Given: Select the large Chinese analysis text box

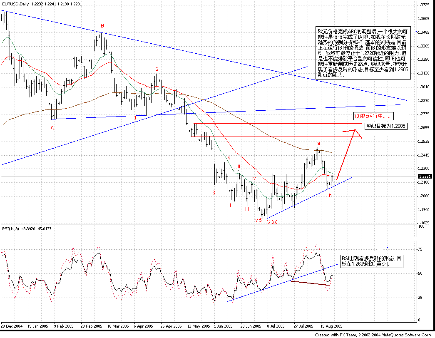Looking at the screenshot, I should pos(363,53).
